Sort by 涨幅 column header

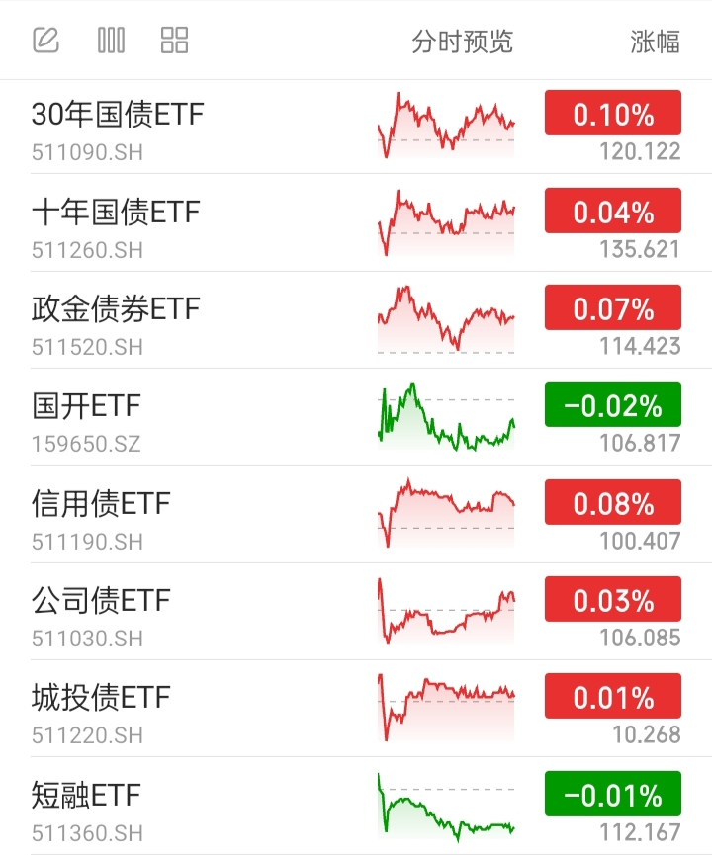coord(656,42)
